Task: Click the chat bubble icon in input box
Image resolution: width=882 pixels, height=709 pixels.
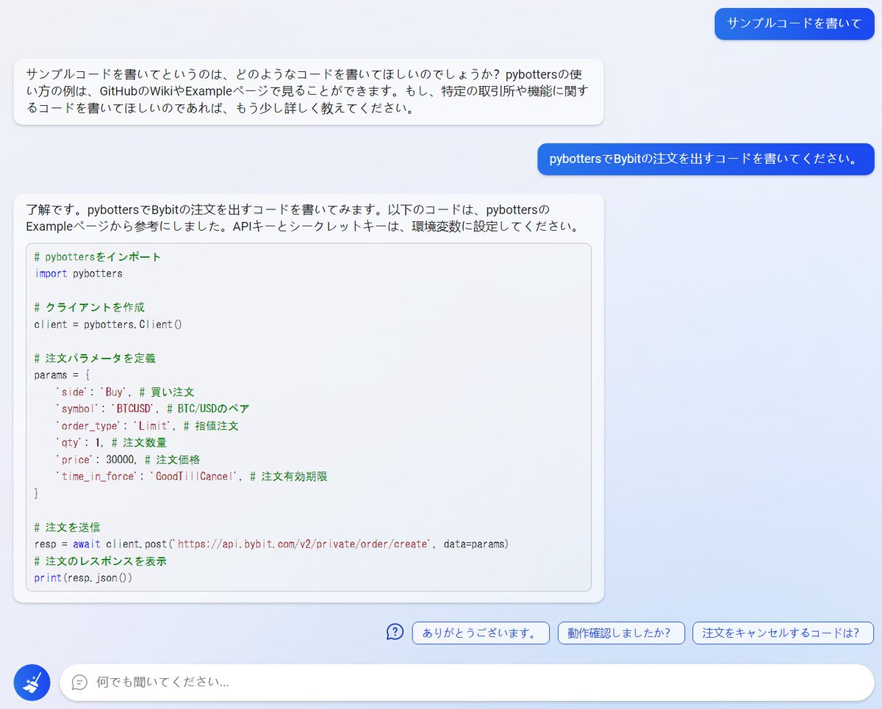Action: [79, 683]
